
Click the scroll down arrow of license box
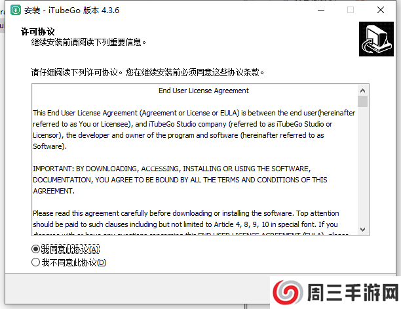pos(362,230)
